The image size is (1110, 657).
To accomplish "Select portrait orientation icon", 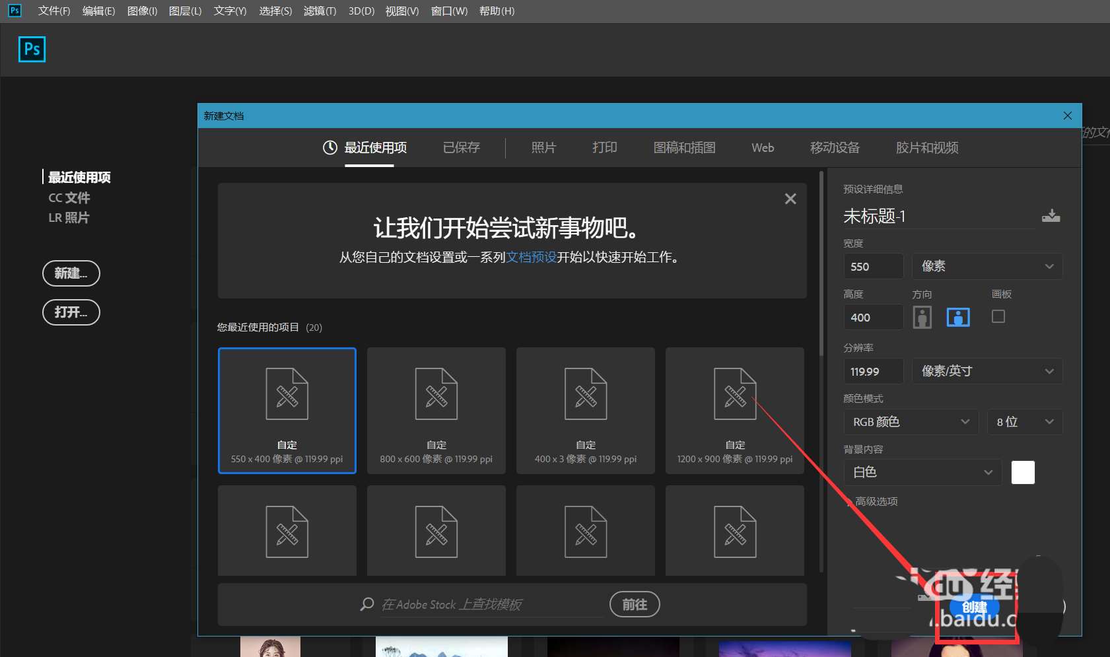I will (x=922, y=318).
